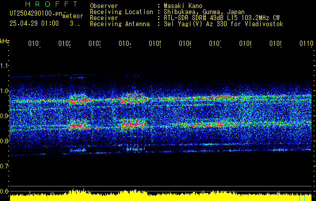This screenshot has width=316, height=201.
Task: Click the 'meteor' label
Action: point(73,16)
